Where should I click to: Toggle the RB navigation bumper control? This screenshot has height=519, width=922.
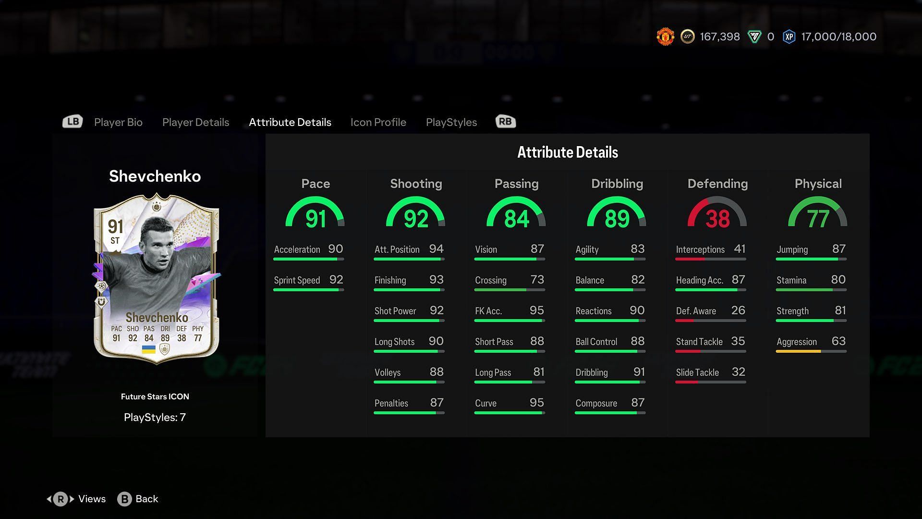505,122
